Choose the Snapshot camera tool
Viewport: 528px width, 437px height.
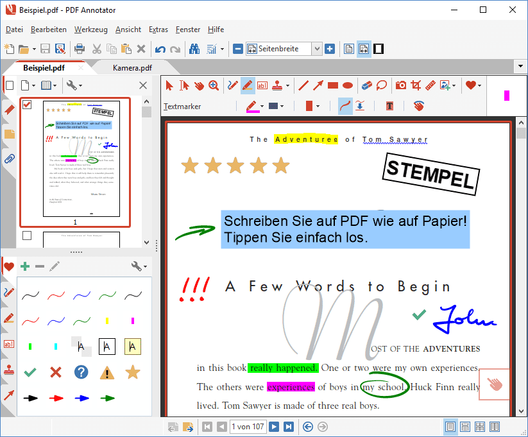click(401, 85)
